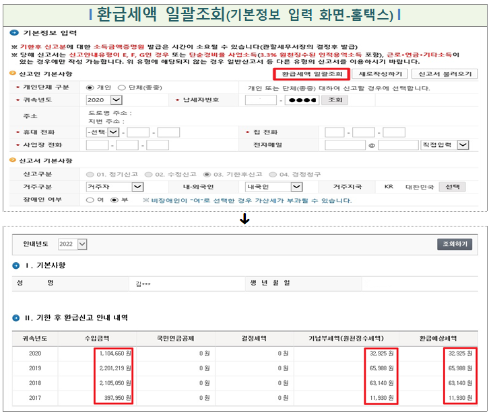Click the 환급예상세액 column header
This screenshot has width=491, height=416.
click(x=438, y=339)
